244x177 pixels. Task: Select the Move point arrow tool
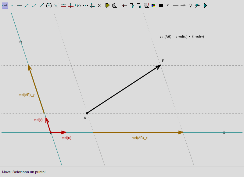5,5
